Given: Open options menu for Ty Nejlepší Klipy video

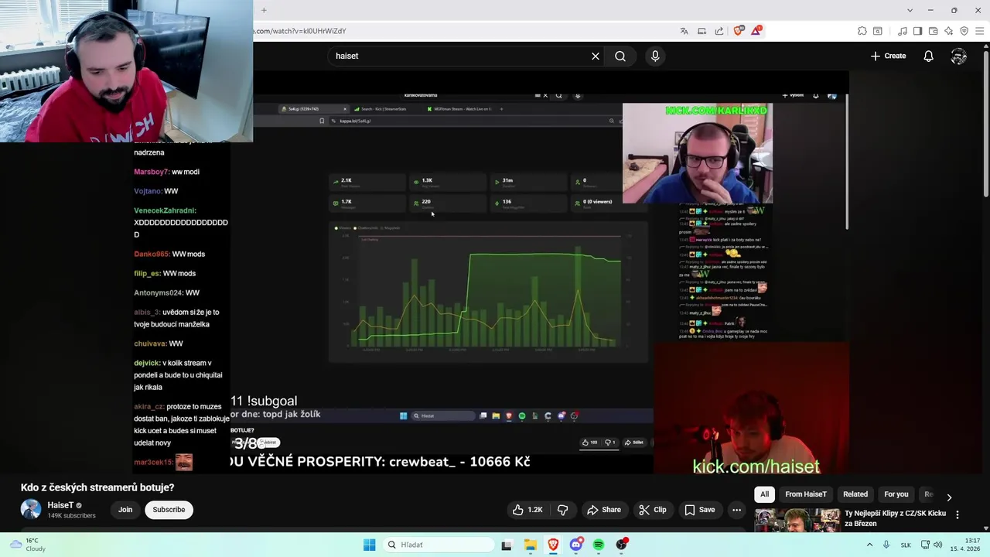Looking at the screenshot, I should (x=958, y=514).
